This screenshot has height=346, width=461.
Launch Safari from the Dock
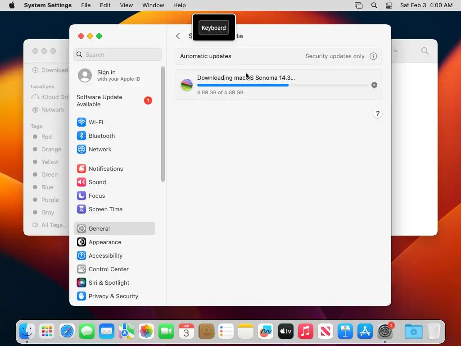(x=67, y=331)
